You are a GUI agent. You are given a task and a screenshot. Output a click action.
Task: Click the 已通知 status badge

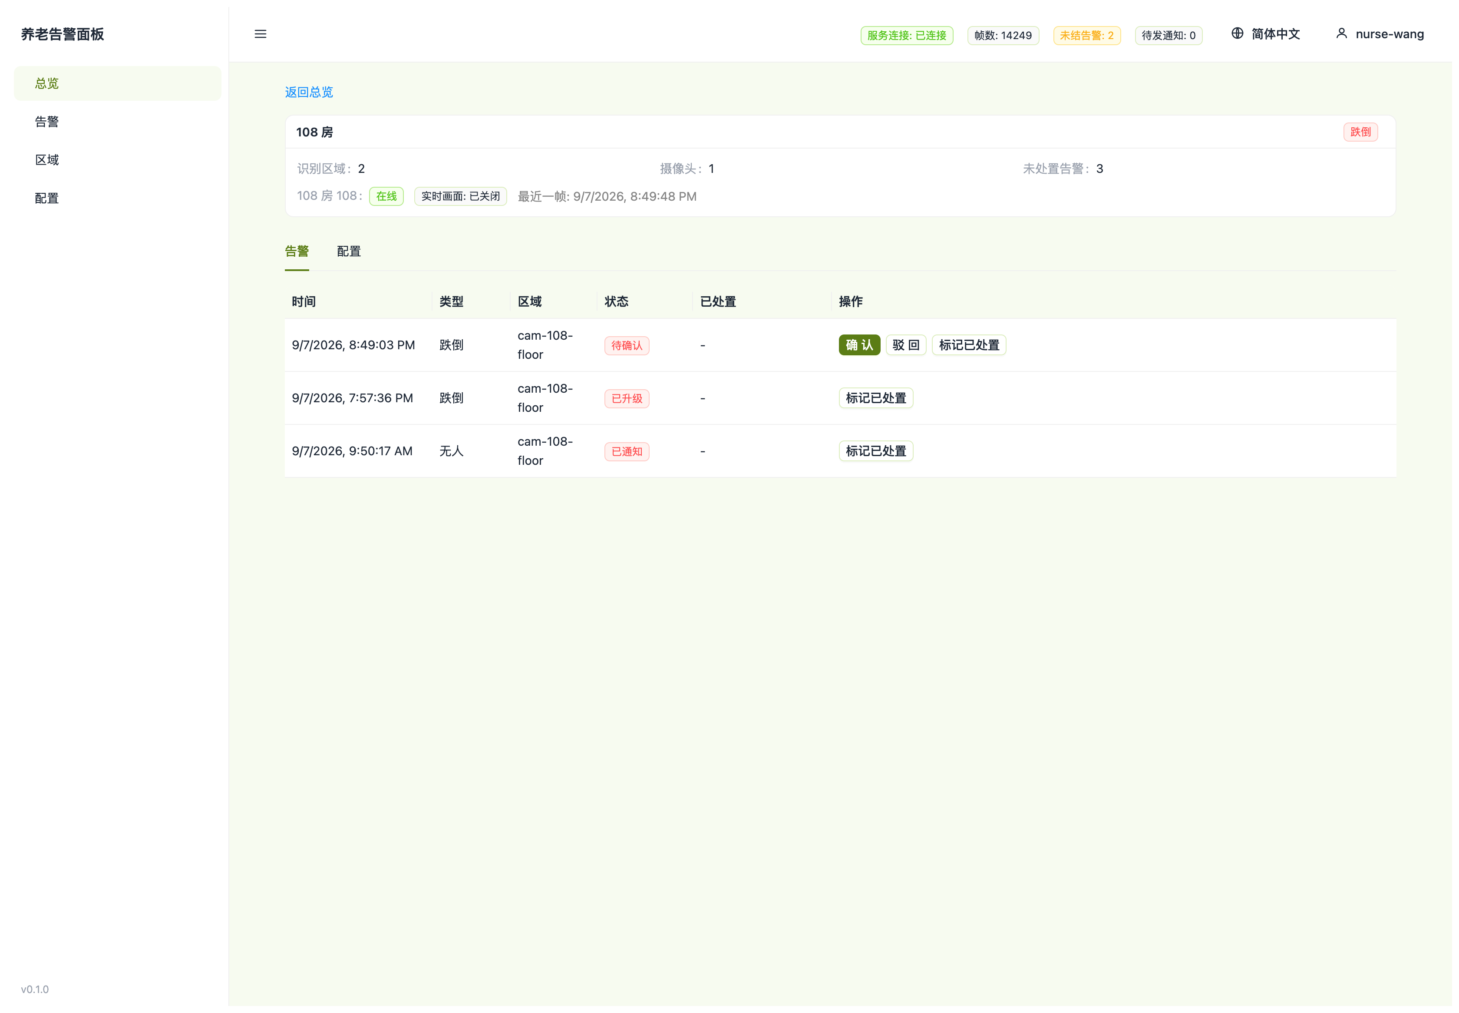627,452
